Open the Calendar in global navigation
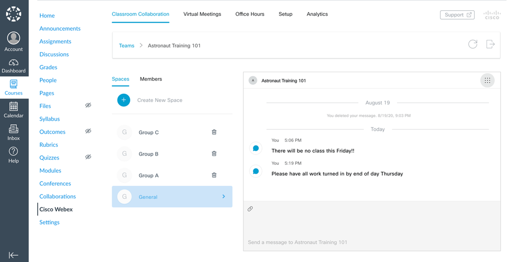Viewport: 511px width, 262px height. tap(14, 110)
